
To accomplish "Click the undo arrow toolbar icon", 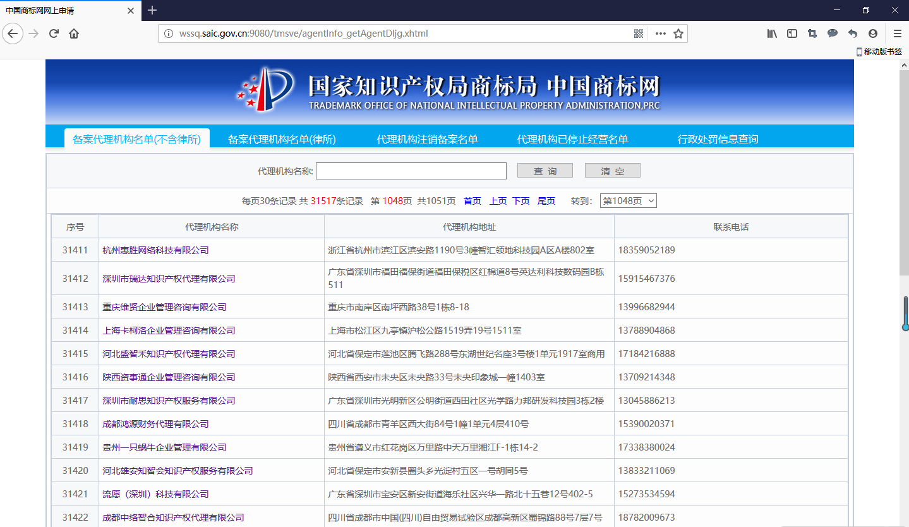I will point(853,33).
